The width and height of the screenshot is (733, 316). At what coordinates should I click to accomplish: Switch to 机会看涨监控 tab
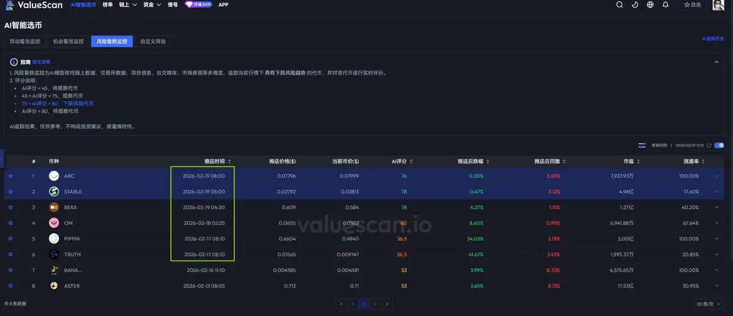click(68, 41)
